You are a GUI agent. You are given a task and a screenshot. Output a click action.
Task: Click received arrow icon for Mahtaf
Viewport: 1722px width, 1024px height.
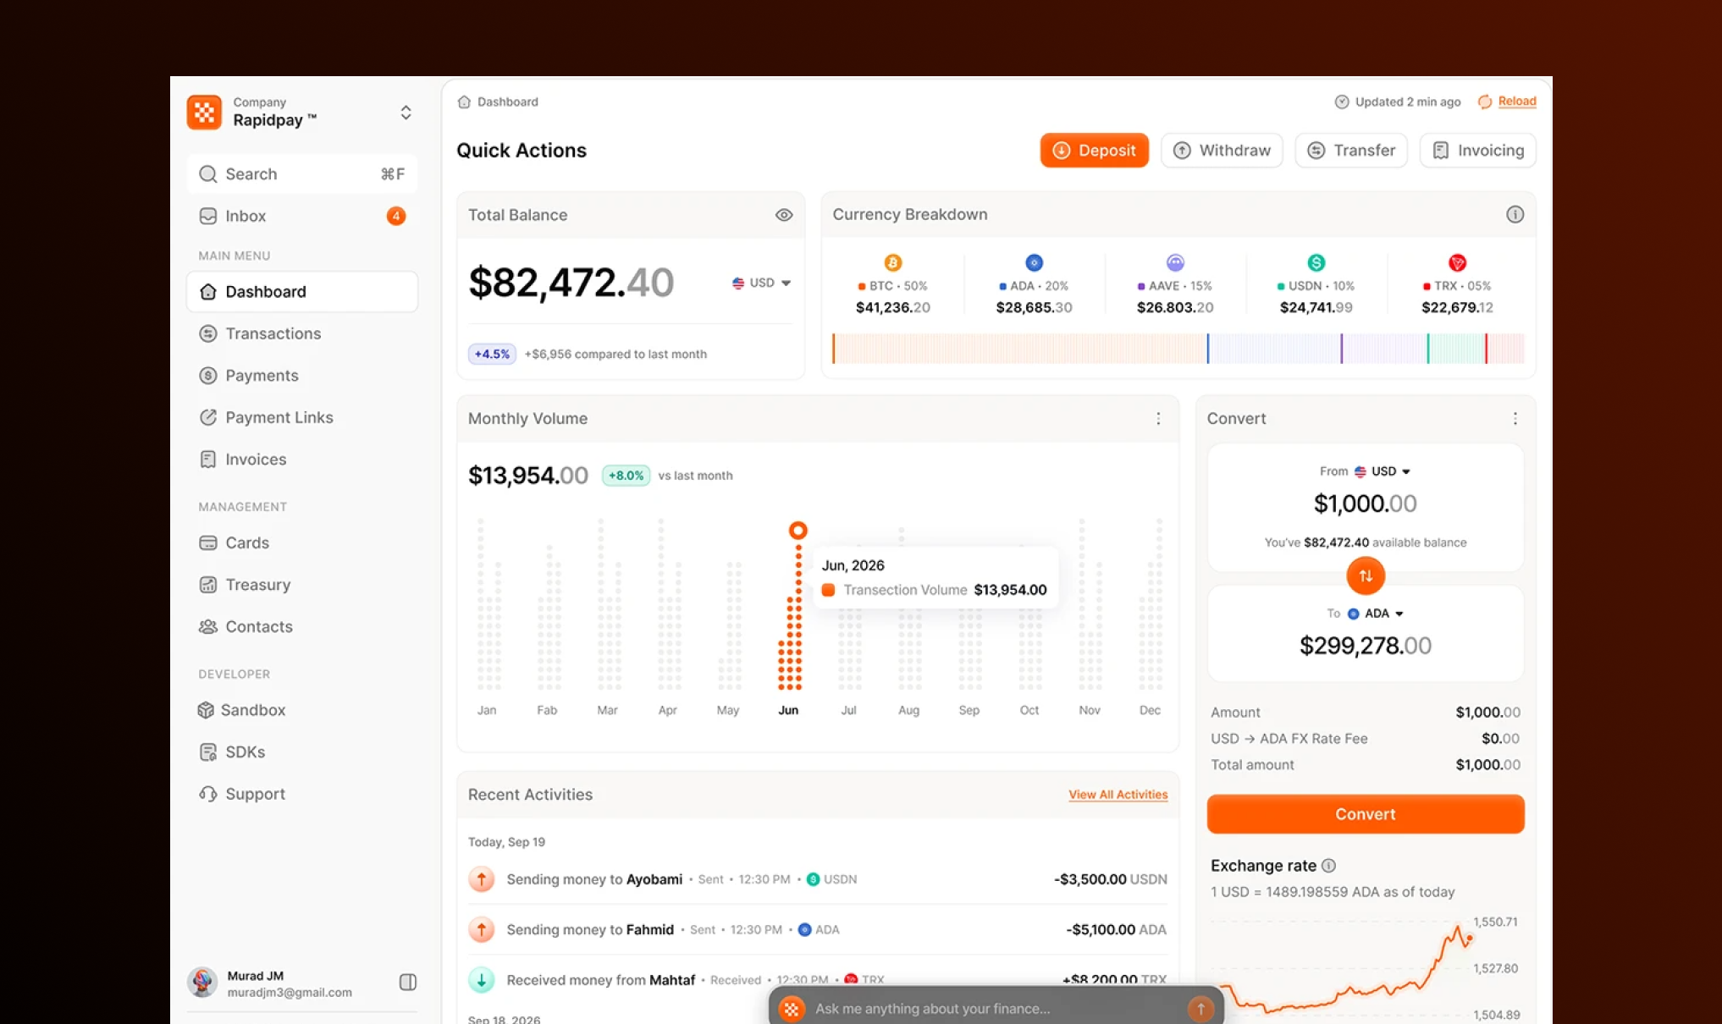[x=481, y=980]
